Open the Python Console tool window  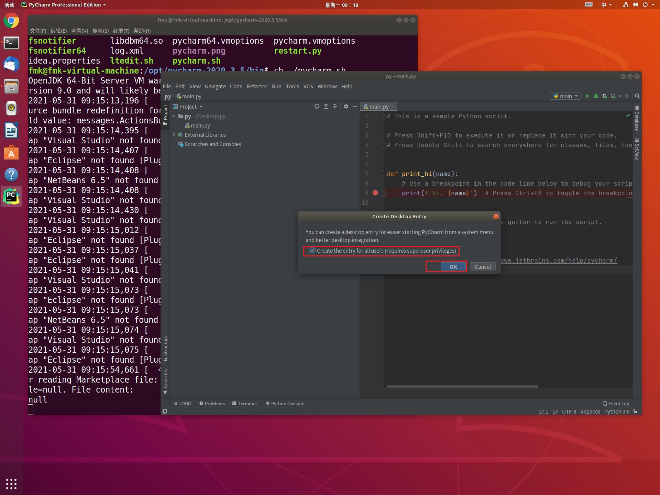[x=285, y=404]
